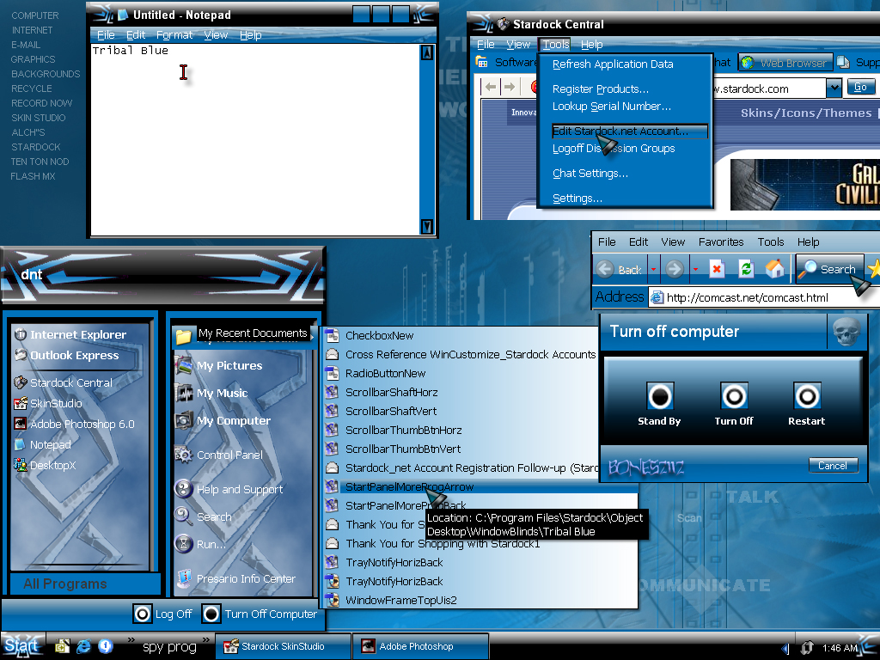Click the Home icon in browser toolbar

[774, 269]
